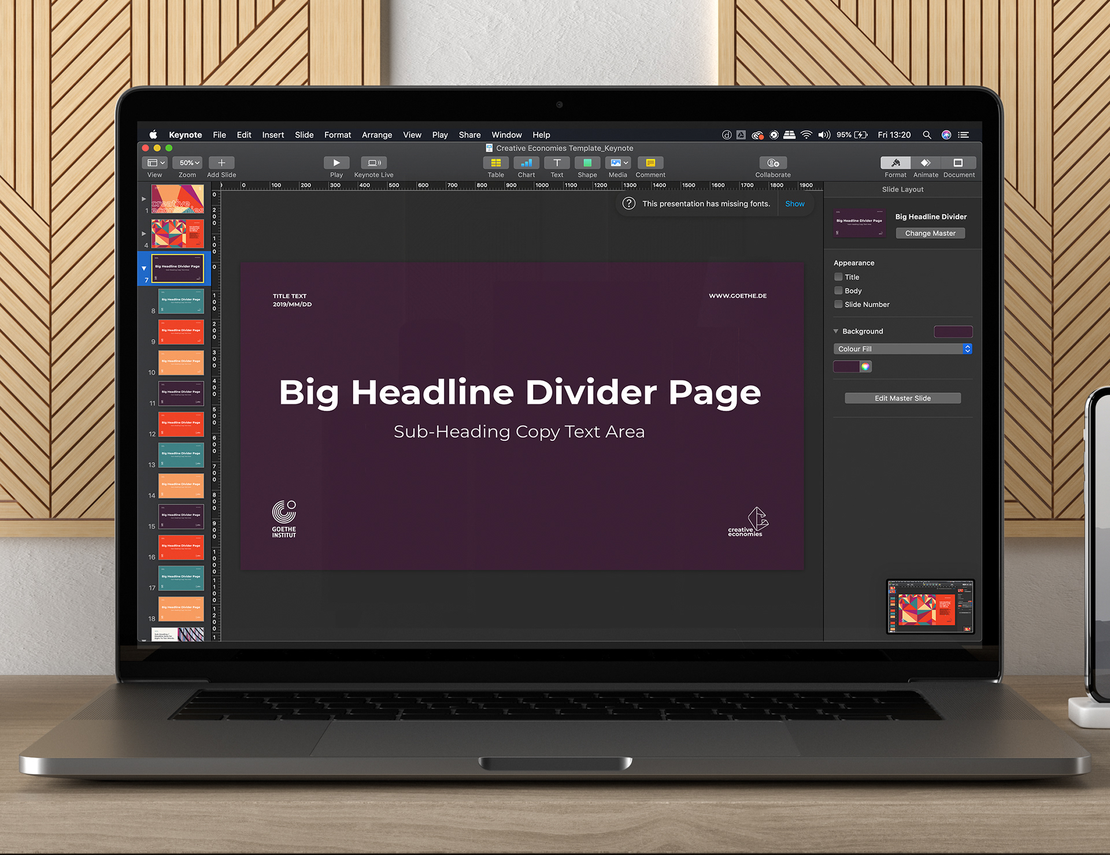
Task: Open Keynote Live from toolbar
Action: tap(373, 163)
